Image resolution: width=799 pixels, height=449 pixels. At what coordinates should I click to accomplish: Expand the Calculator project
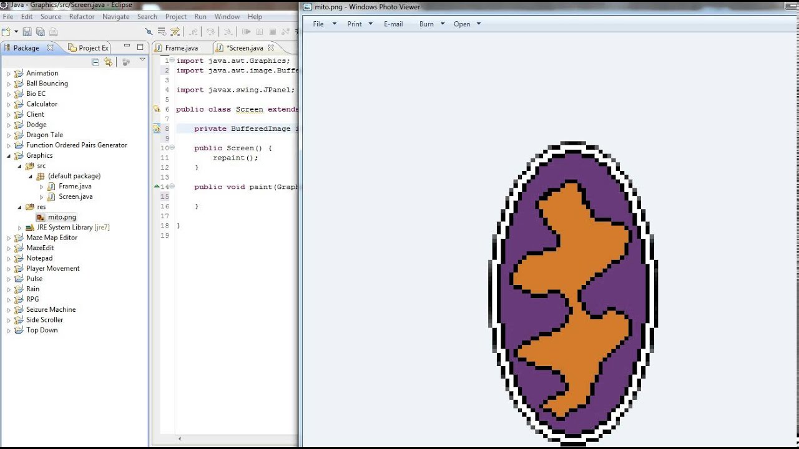click(x=9, y=104)
